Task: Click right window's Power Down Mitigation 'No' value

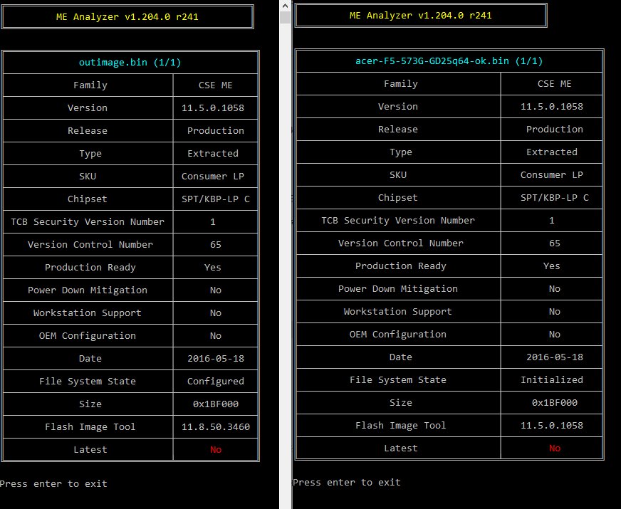Action: click(x=555, y=288)
